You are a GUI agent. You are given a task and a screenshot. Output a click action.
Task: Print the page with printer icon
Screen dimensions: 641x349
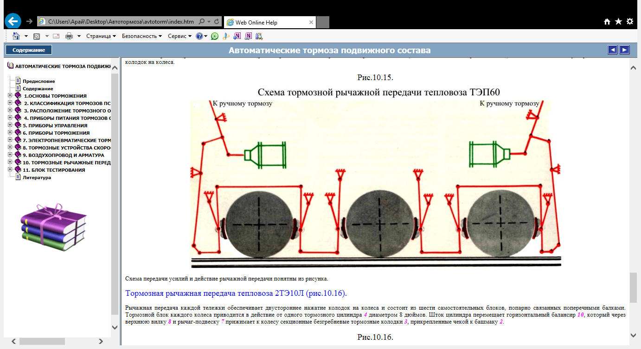pos(69,36)
